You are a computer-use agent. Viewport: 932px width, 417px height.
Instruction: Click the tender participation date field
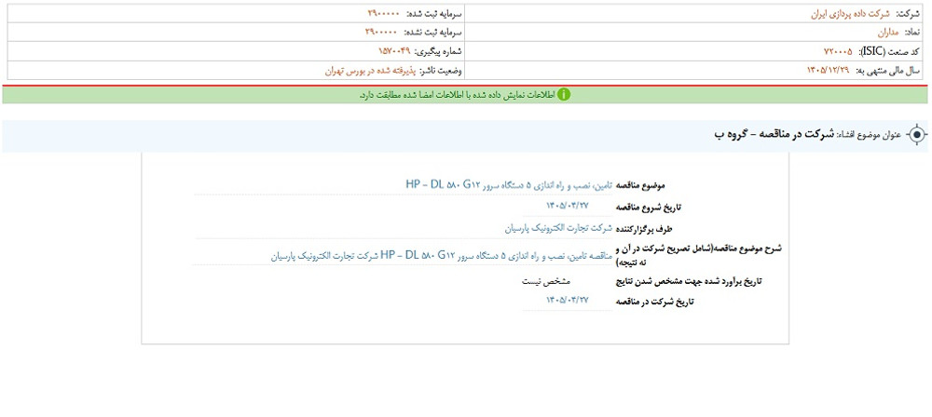tap(567, 301)
